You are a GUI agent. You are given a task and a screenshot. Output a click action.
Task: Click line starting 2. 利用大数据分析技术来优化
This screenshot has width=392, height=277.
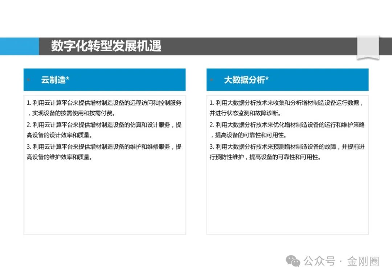287,125
